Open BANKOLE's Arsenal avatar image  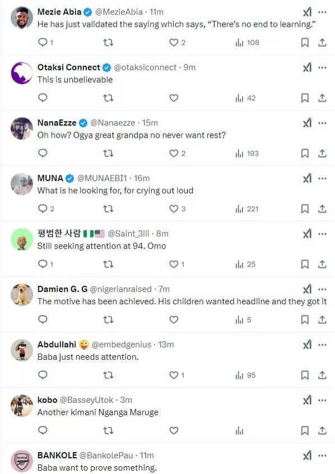click(x=22, y=461)
